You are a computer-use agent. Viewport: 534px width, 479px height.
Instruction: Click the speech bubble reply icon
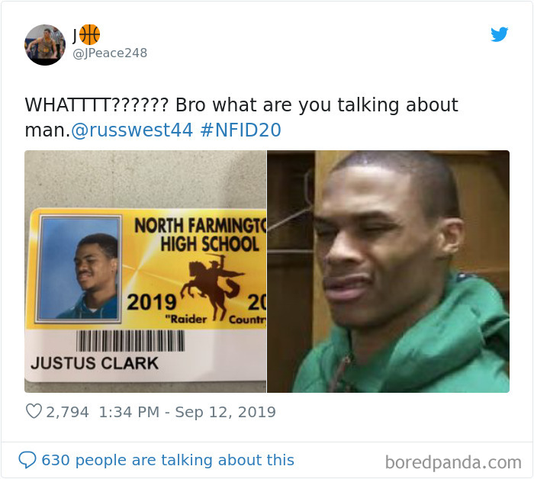click(27, 460)
